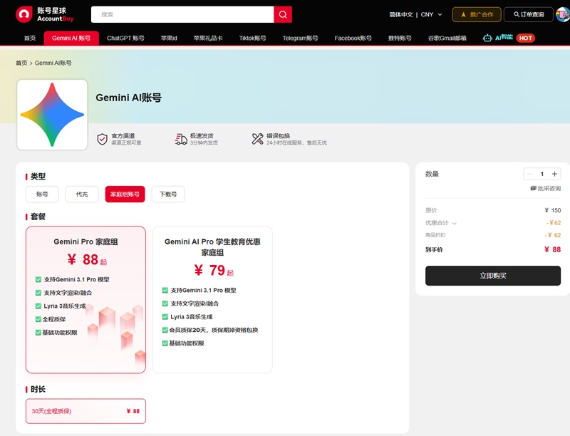
Task: Select the 下载号 type option
Action: click(x=168, y=194)
